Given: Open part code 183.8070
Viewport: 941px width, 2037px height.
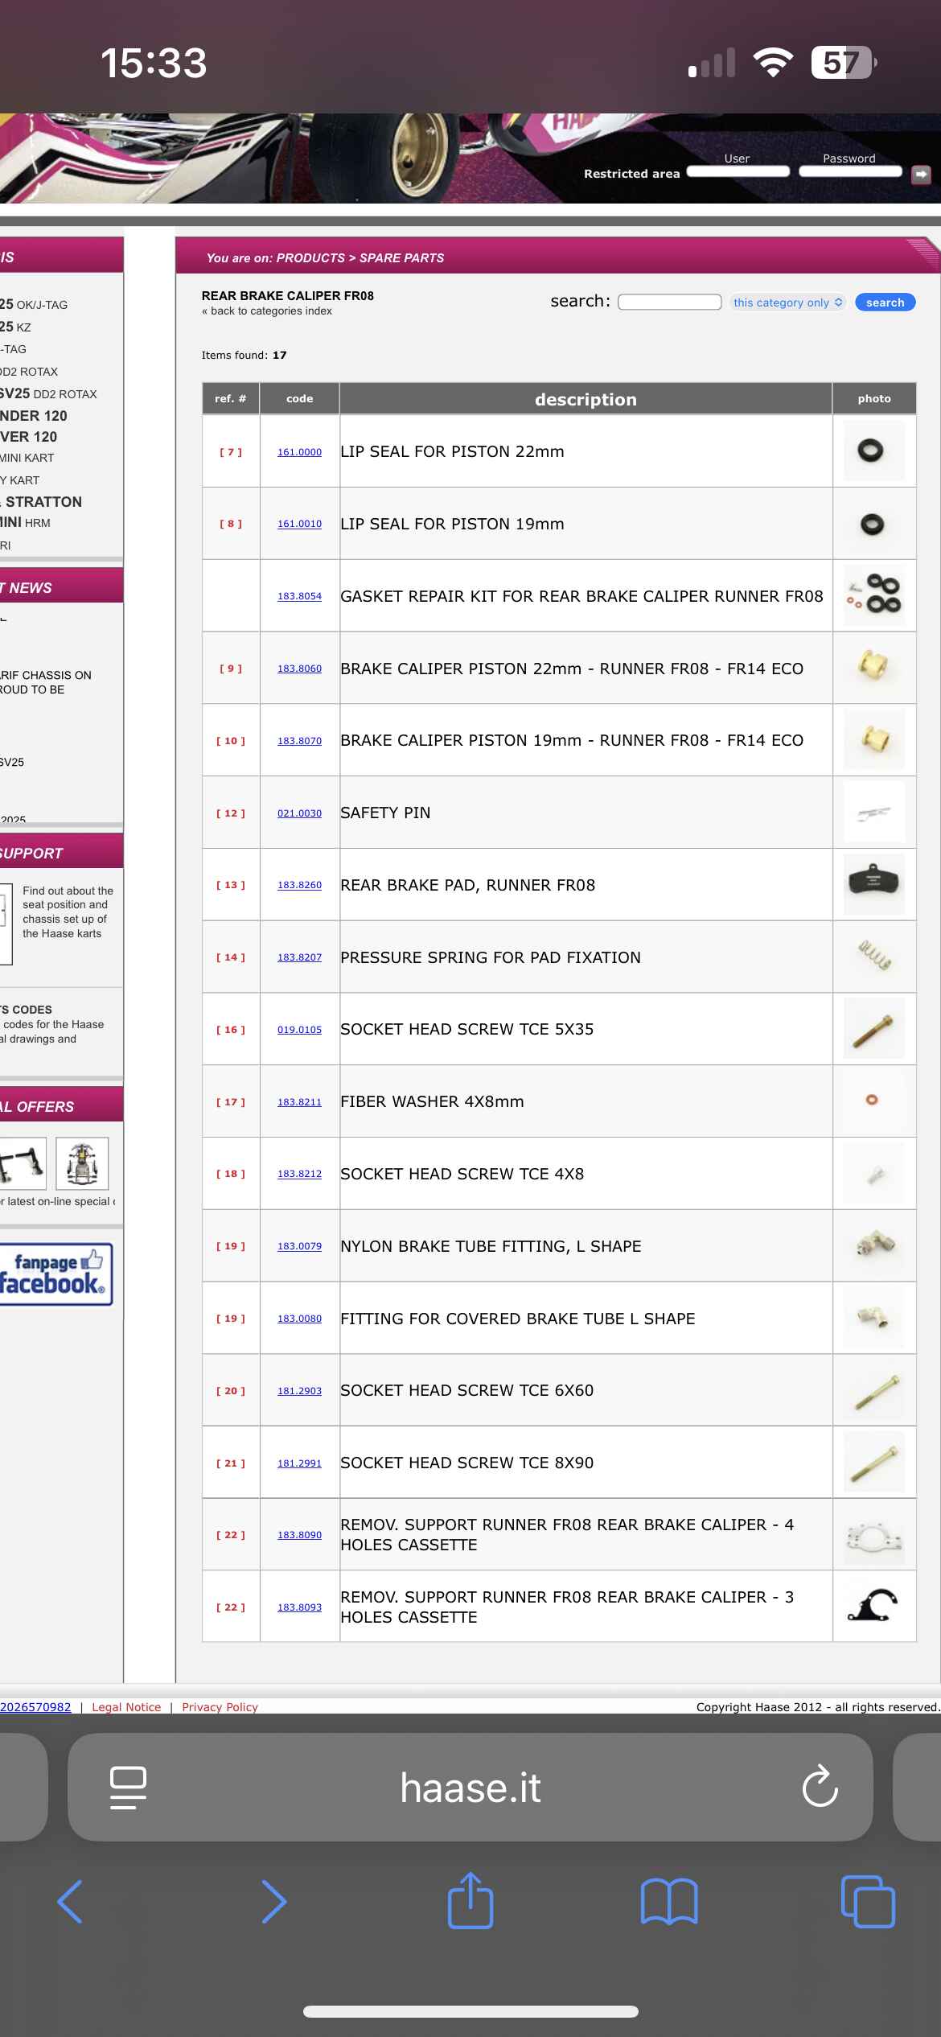Looking at the screenshot, I should tap(299, 741).
